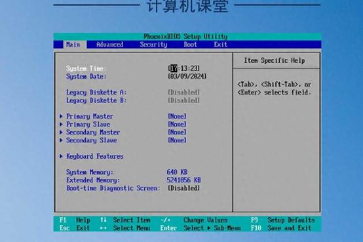Image resolution: width=363 pixels, height=242 pixels.
Task: Expand the Secondary Master arrow
Action: [61, 132]
